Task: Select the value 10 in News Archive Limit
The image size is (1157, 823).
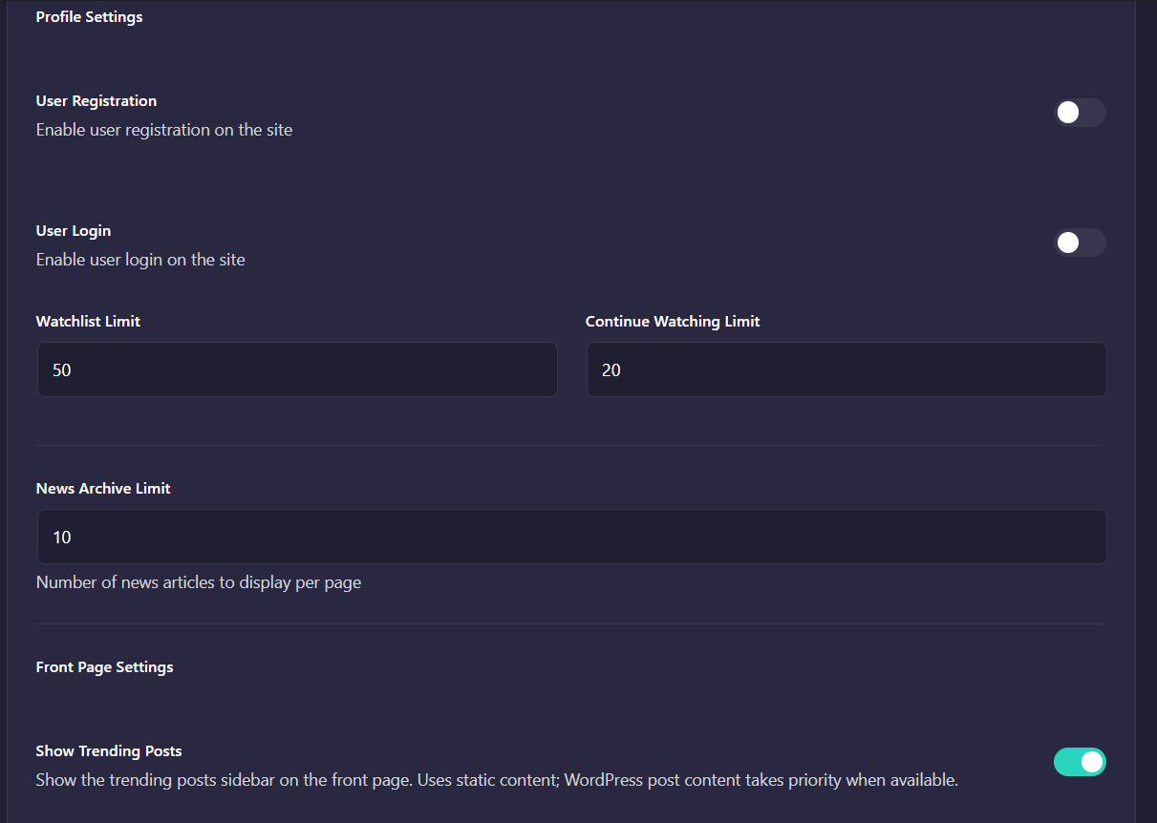Action: (62, 537)
